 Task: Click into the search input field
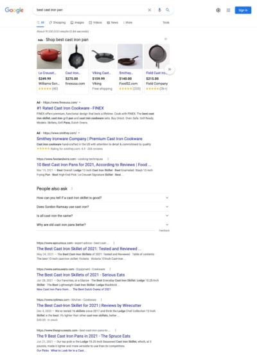pyautogui.click(x=91, y=10)
